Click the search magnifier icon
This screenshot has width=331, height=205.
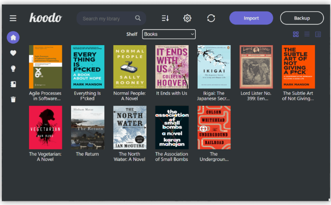138,18
